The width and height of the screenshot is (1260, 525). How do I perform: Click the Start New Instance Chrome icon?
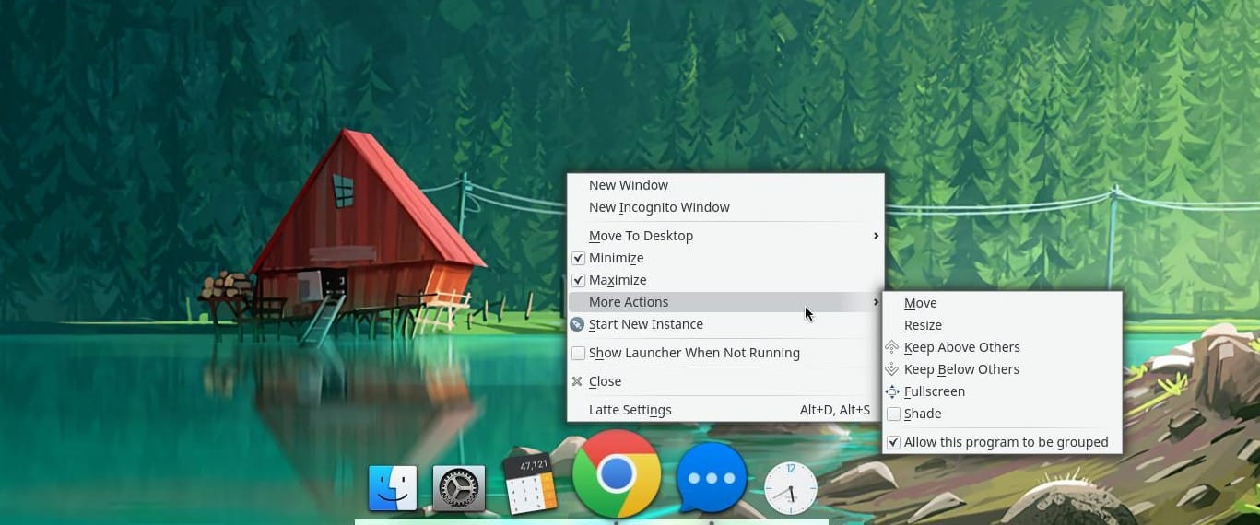click(578, 324)
